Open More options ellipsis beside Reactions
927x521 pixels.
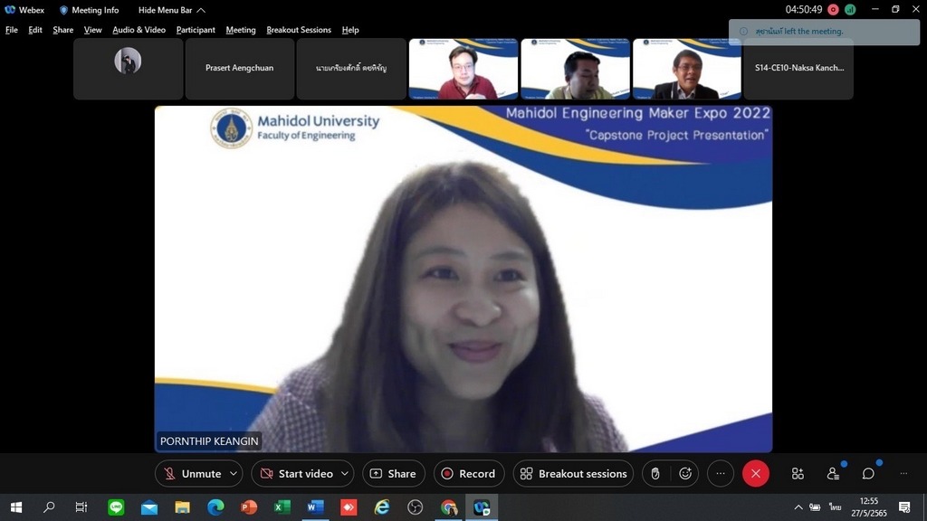(721, 473)
